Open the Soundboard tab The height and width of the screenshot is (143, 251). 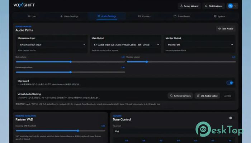(x=182, y=16)
